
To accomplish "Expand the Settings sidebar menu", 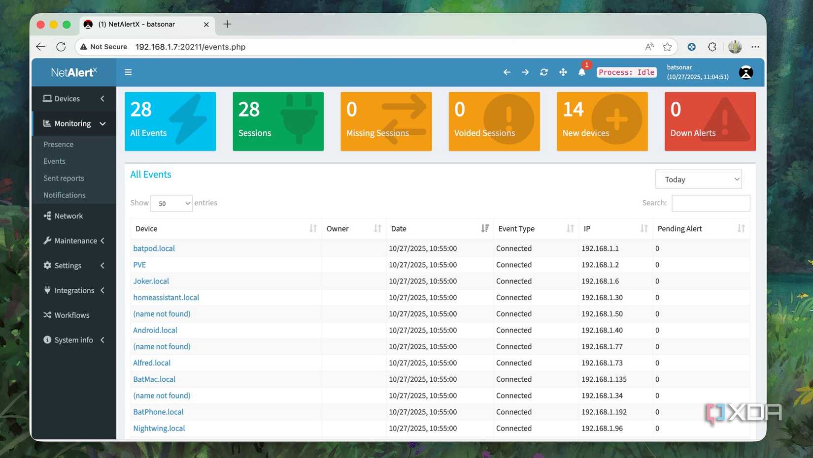I will tap(74, 266).
